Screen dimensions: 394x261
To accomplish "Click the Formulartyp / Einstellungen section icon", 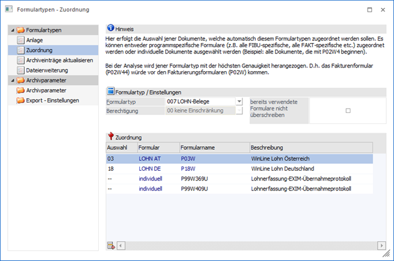I will [110, 92].
